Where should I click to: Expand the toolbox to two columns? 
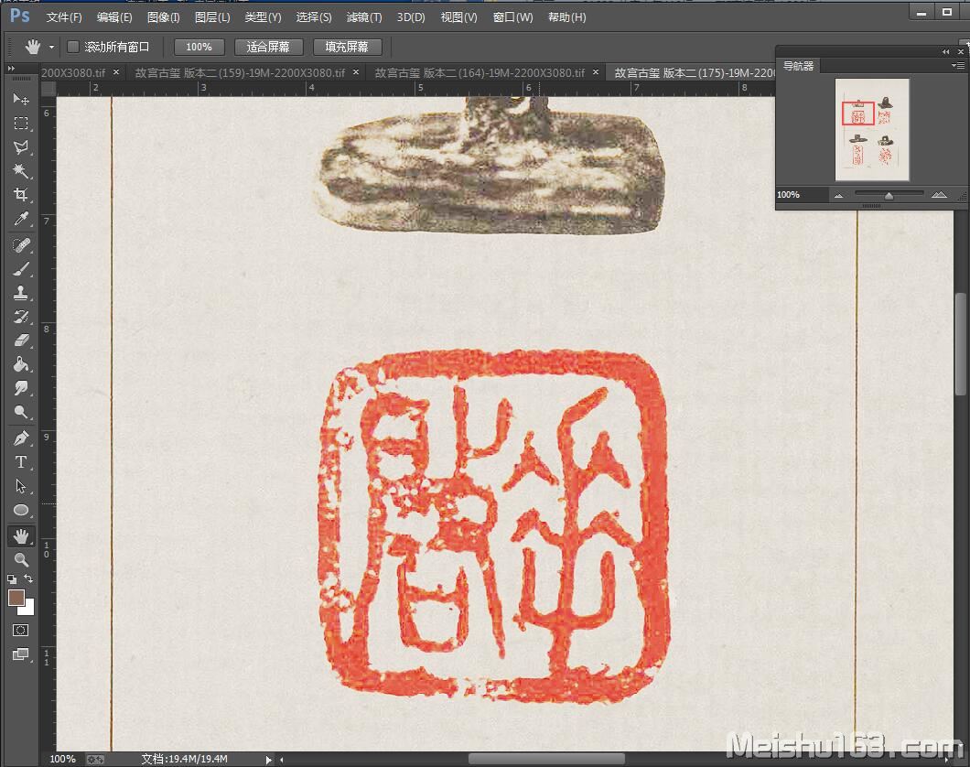(10, 68)
